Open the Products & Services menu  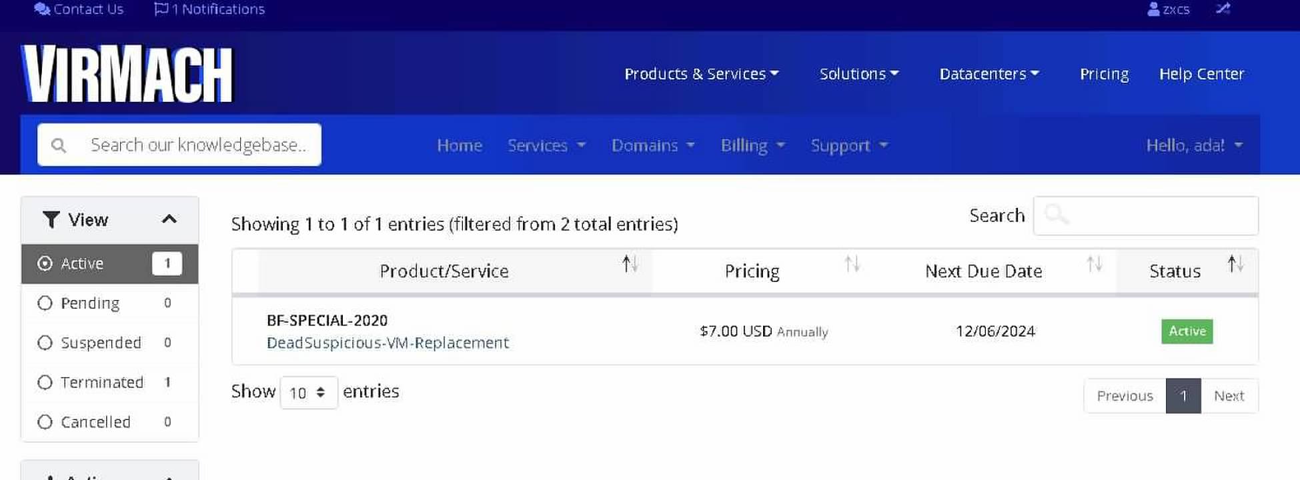(701, 74)
